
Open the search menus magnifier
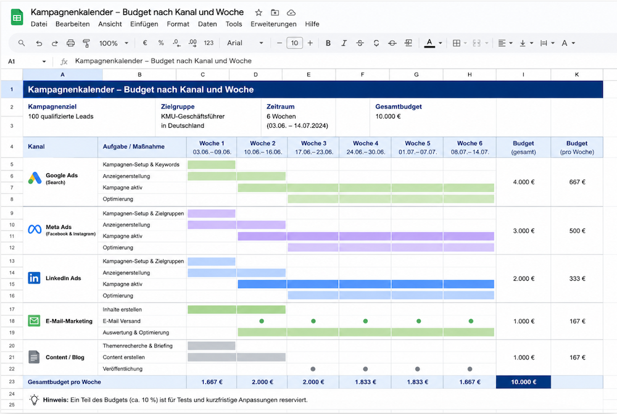[22, 43]
